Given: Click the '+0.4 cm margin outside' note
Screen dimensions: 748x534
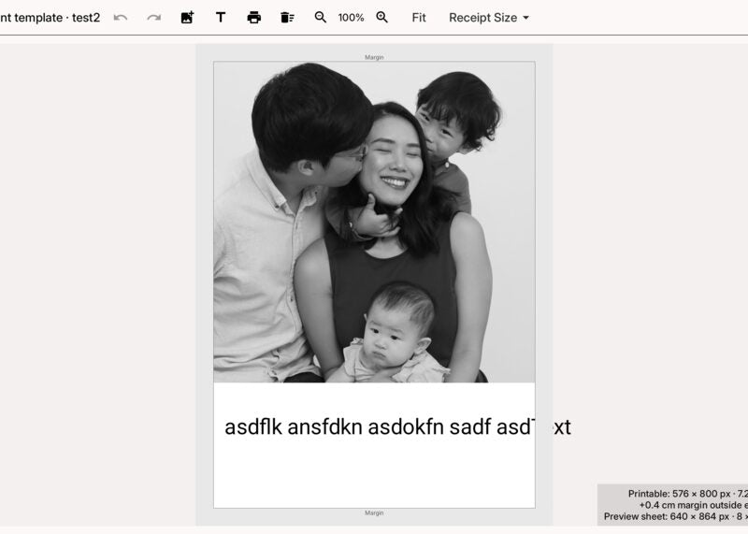Looking at the screenshot, I should [693, 505].
